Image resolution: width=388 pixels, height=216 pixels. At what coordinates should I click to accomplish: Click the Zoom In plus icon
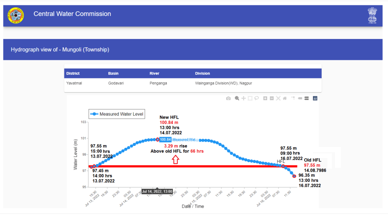tap(265, 98)
